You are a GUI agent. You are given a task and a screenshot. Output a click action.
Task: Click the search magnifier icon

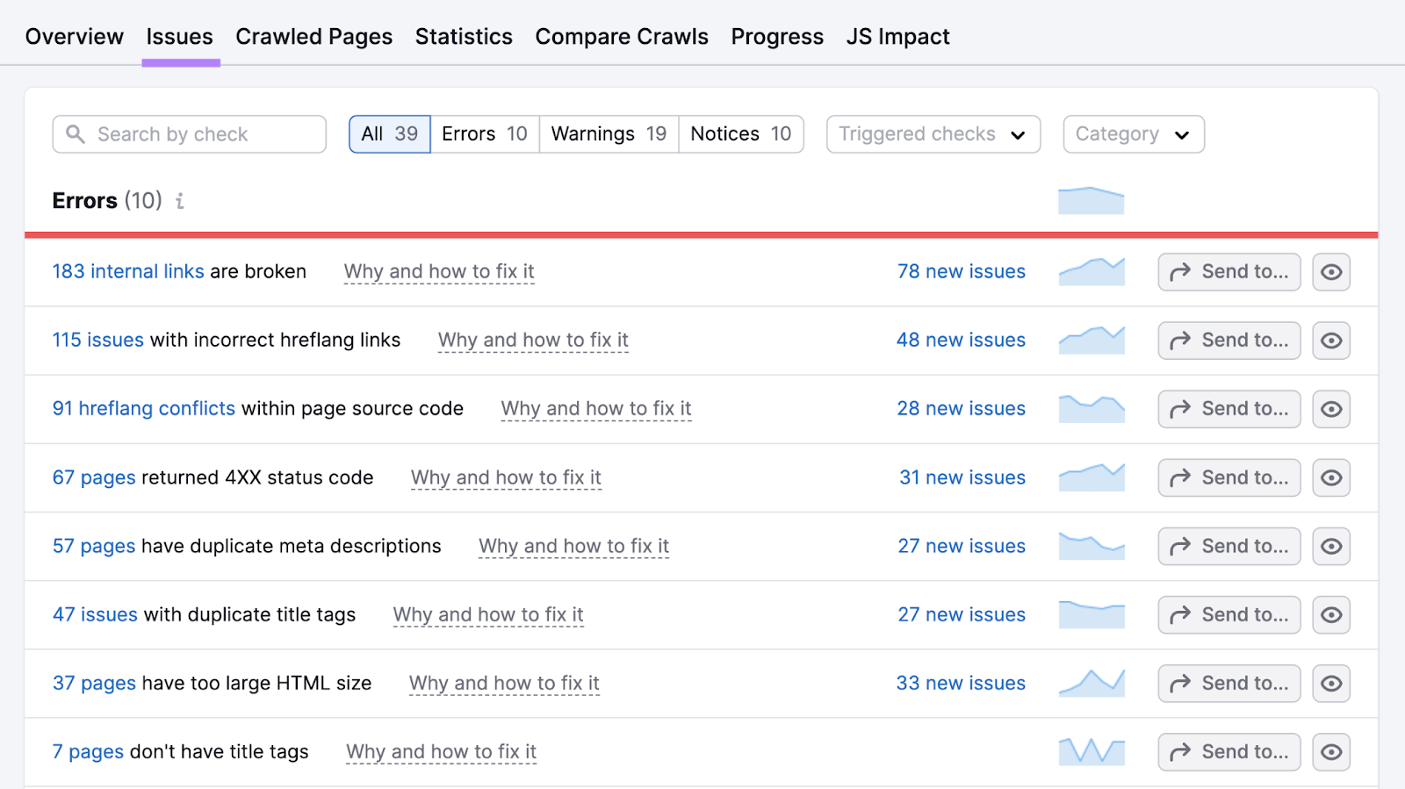pyautogui.click(x=76, y=133)
